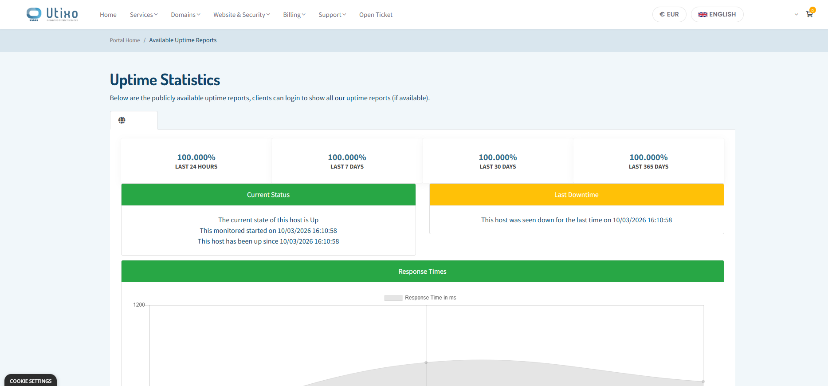Click Open Ticket in navigation

(376, 15)
